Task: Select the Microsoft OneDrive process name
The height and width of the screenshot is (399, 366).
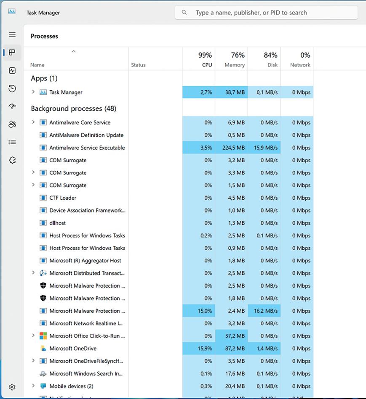Action: click(x=73, y=349)
